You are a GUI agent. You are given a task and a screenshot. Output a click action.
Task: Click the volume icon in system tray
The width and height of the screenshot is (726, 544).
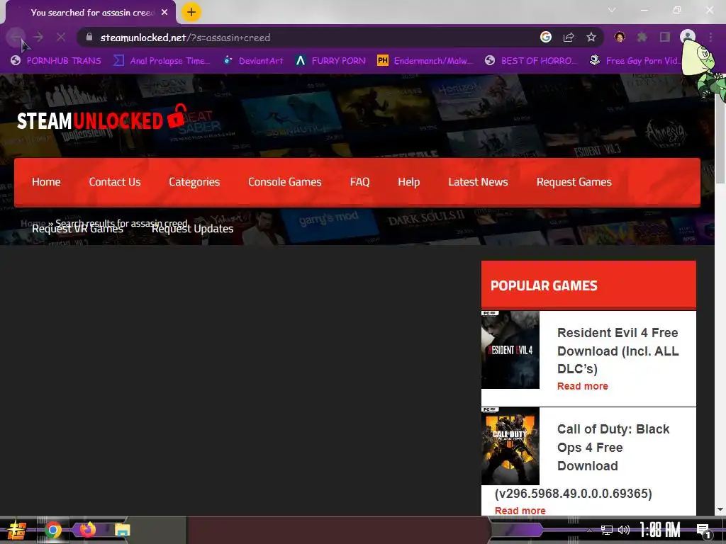tap(624, 530)
